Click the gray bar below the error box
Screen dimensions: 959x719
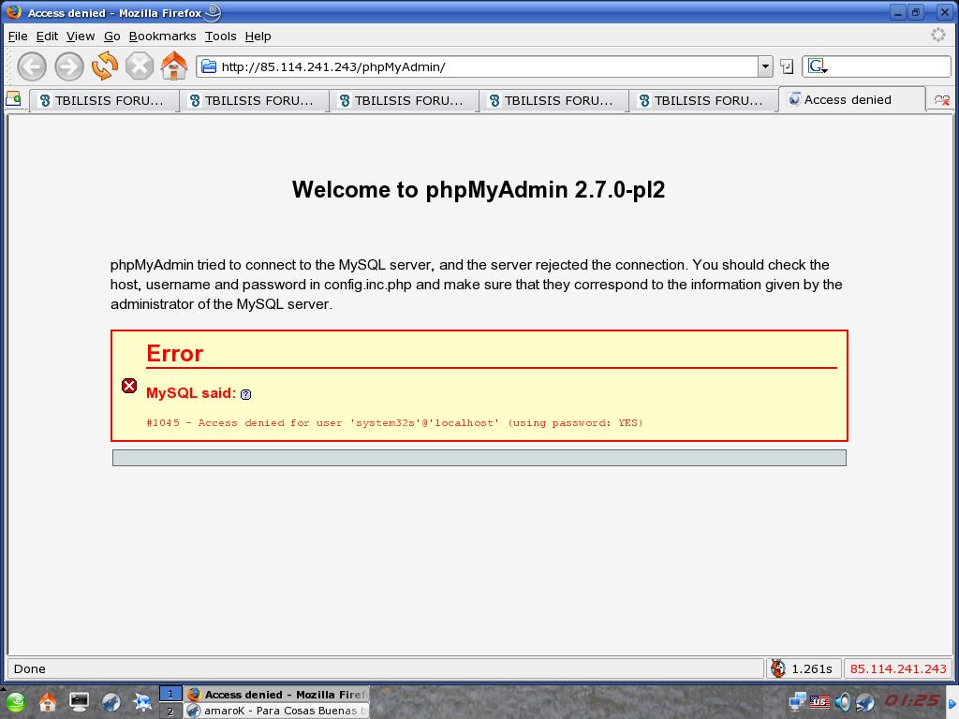pos(479,458)
